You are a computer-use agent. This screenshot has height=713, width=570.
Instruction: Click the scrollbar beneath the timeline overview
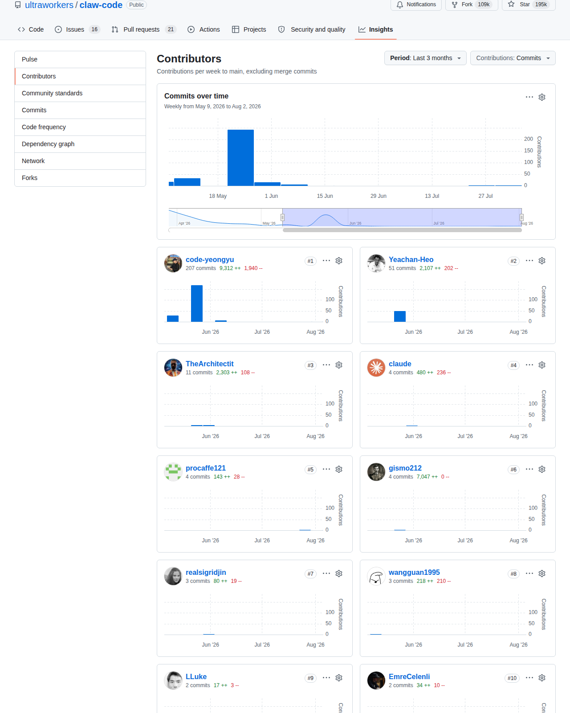pos(402,230)
